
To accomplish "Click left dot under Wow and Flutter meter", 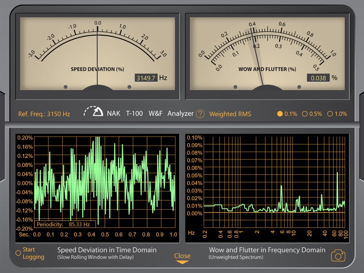I will pyautogui.click(x=235, y=87).
